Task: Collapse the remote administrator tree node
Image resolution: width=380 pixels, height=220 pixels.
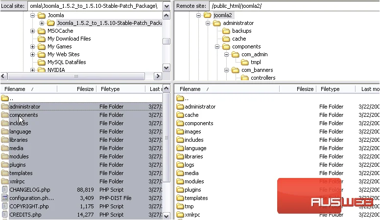Action: pos(208,23)
